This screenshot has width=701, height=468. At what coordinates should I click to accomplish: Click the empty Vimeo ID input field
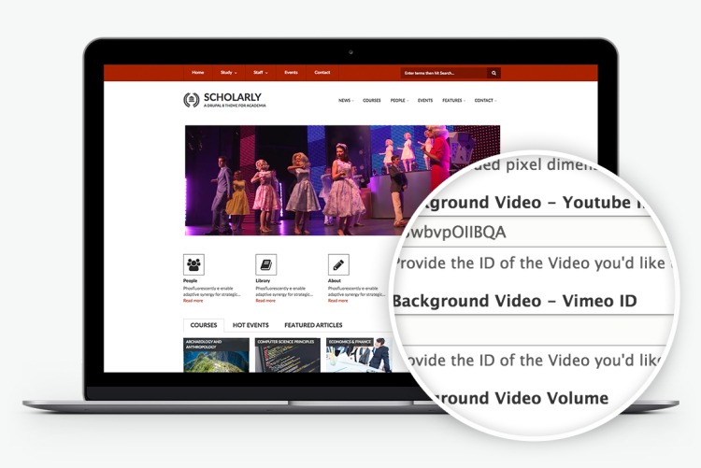click(535, 330)
